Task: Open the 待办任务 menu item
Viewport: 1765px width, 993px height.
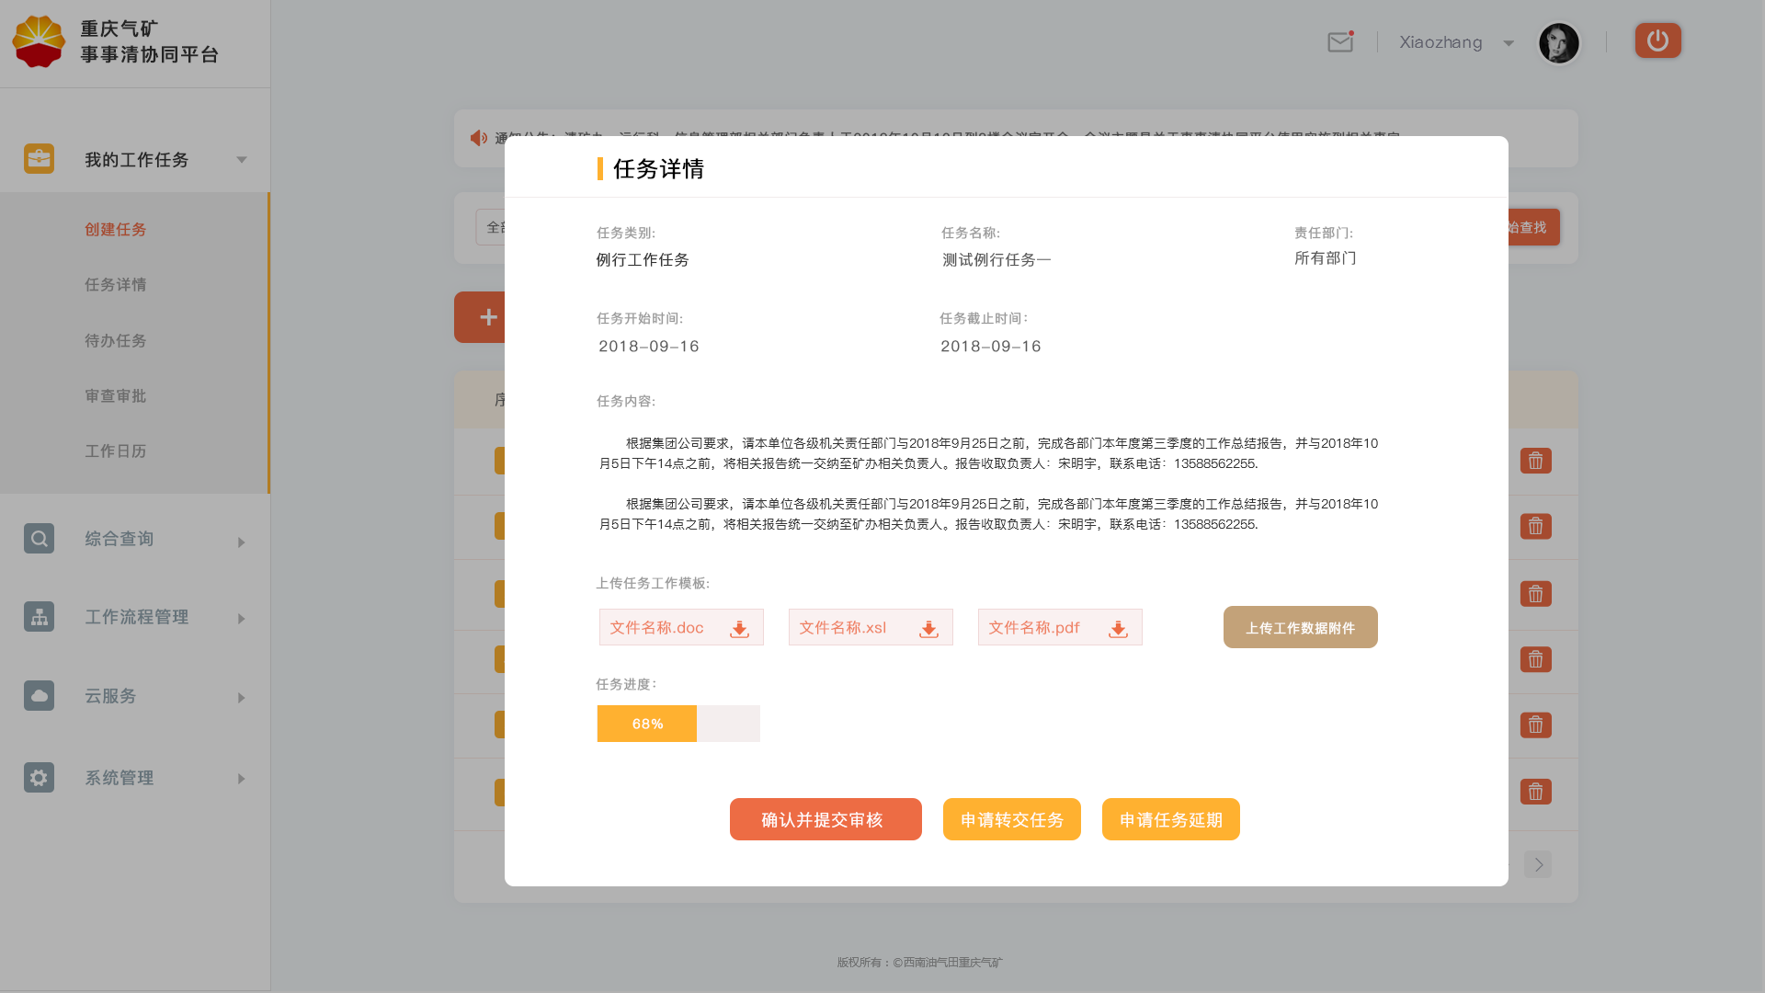Action: pos(115,340)
